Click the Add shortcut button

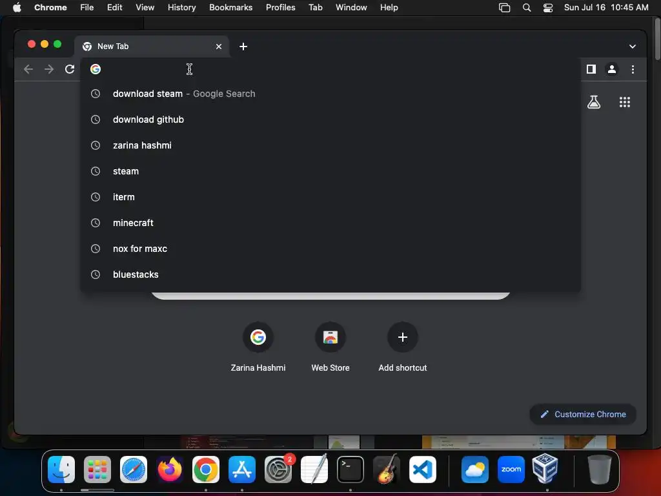pyautogui.click(x=403, y=347)
